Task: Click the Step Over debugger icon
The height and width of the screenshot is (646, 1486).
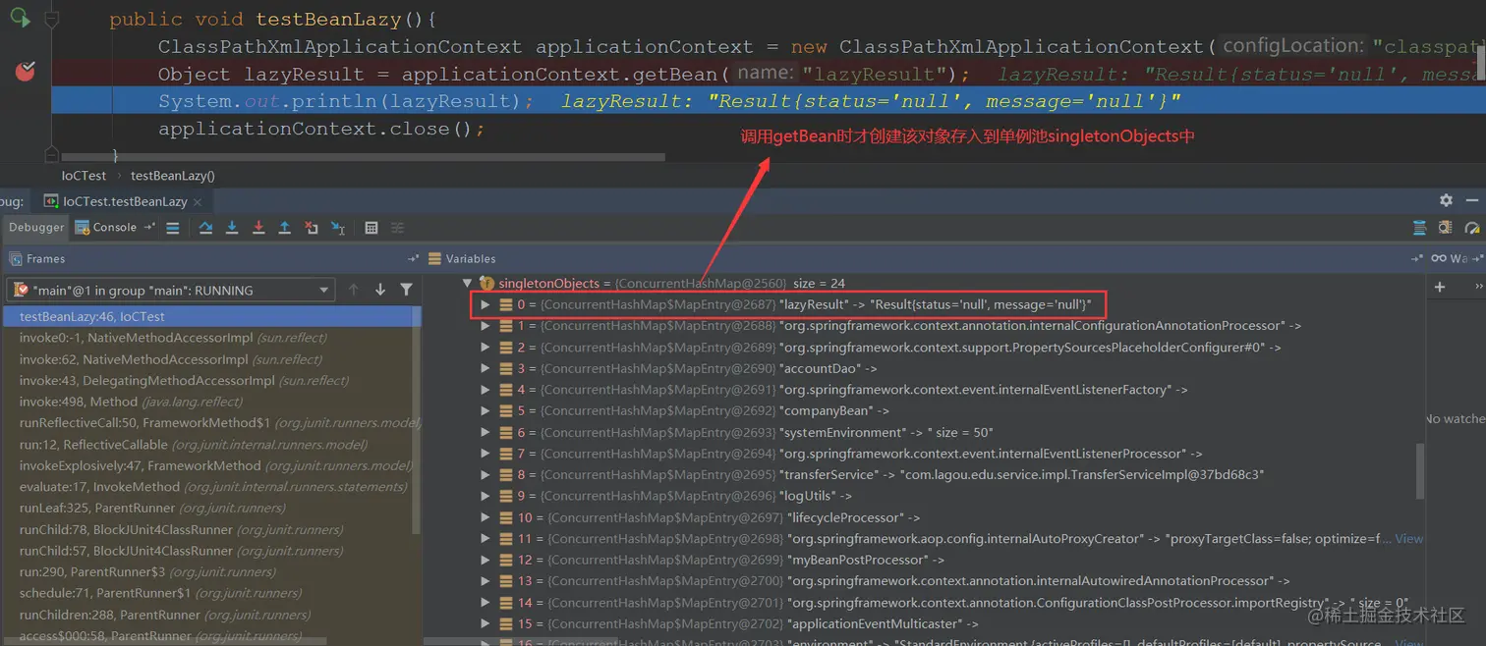Action: (x=205, y=228)
